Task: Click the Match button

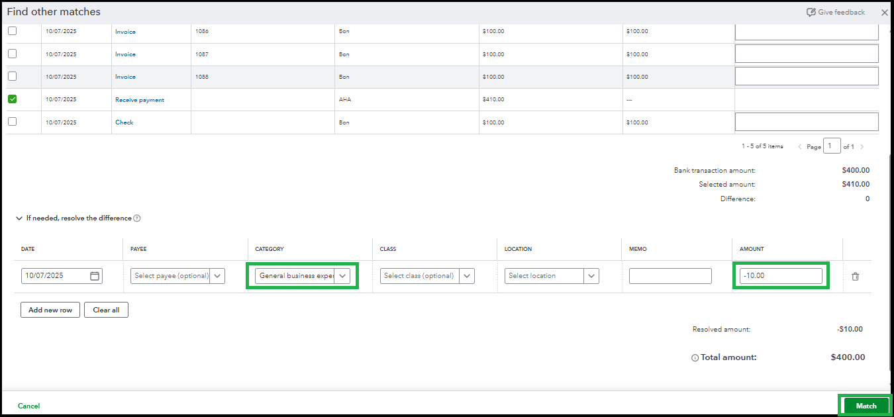Action: pyautogui.click(x=866, y=406)
